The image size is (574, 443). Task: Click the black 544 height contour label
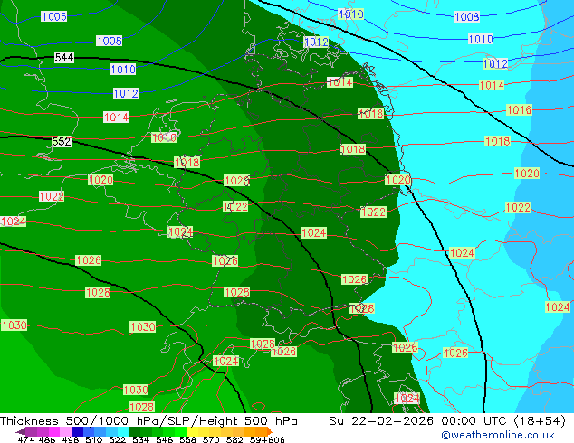coord(64,57)
